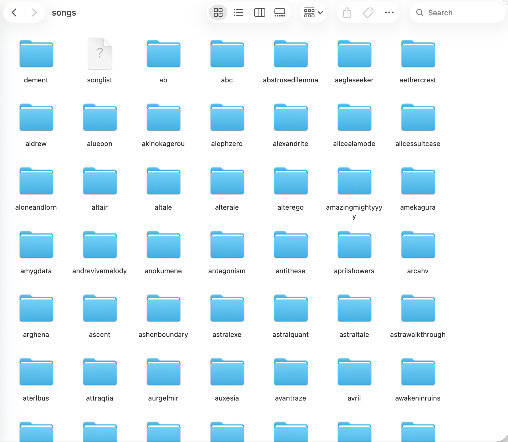Viewport: 508px width, 442px height.
Task: Click the attraqtia folder name
Action: [100, 398]
